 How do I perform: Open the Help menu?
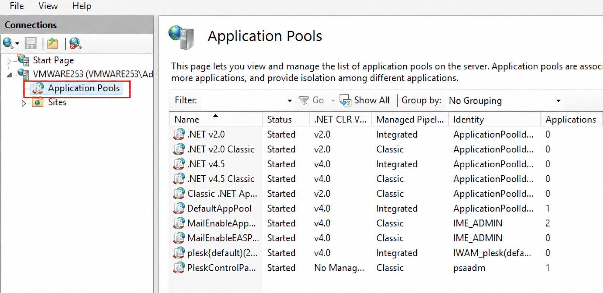point(81,6)
